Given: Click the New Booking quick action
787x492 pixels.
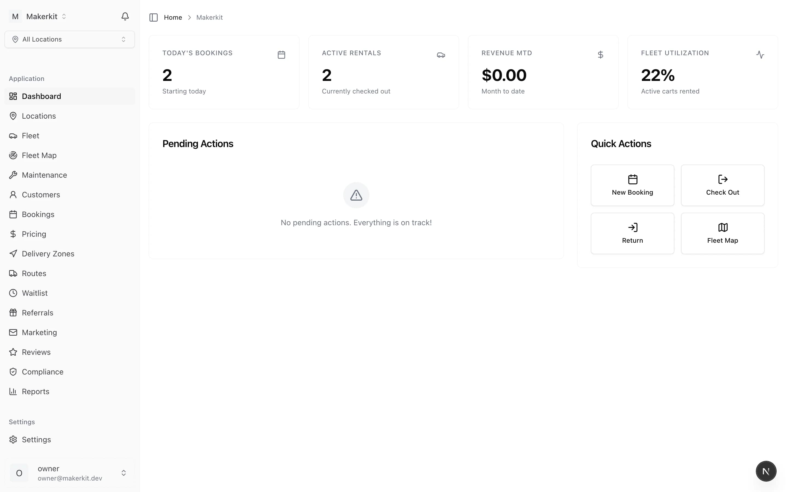Looking at the screenshot, I should coord(632,185).
